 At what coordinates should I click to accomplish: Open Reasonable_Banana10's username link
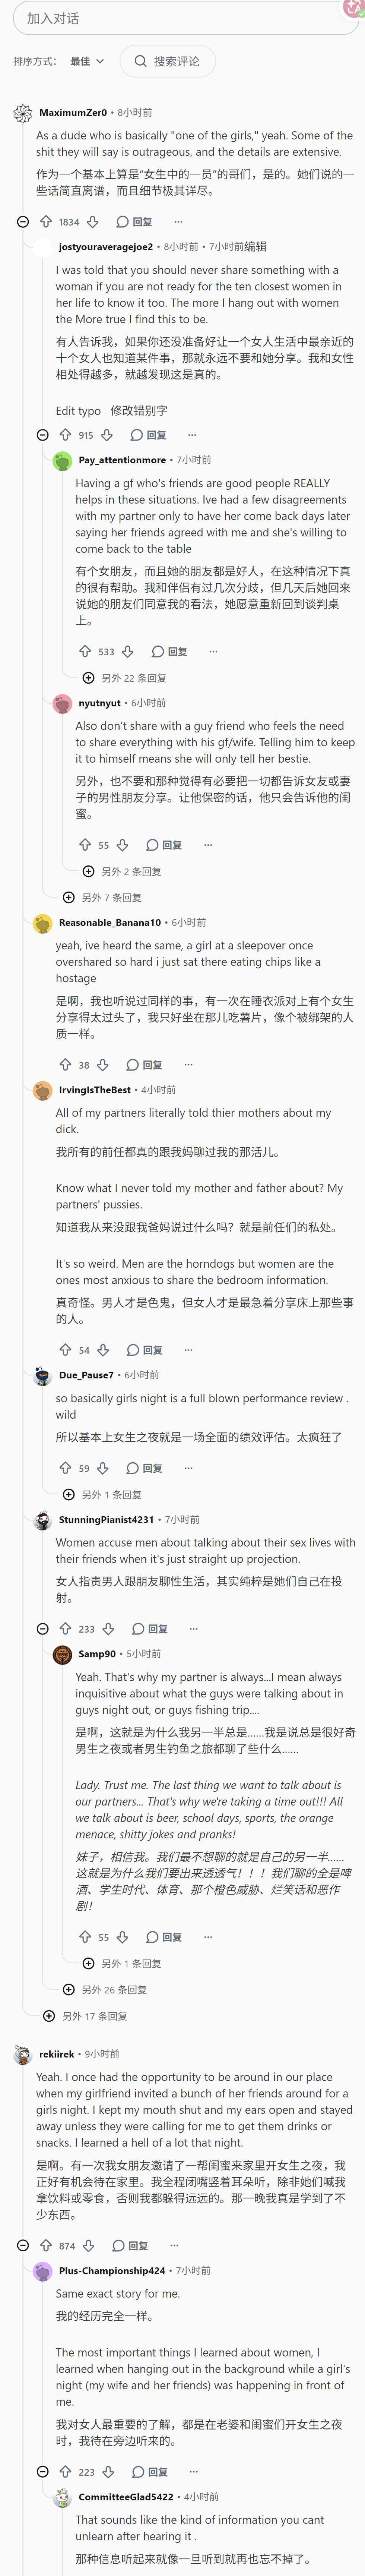[x=110, y=922]
